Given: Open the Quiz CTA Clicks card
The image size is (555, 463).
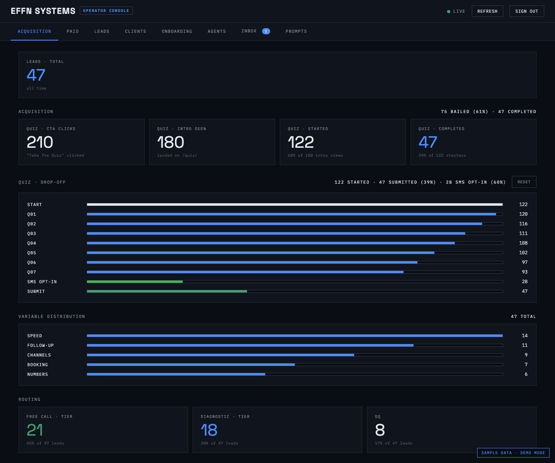Looking at the screenshot, I should point(81,142).
